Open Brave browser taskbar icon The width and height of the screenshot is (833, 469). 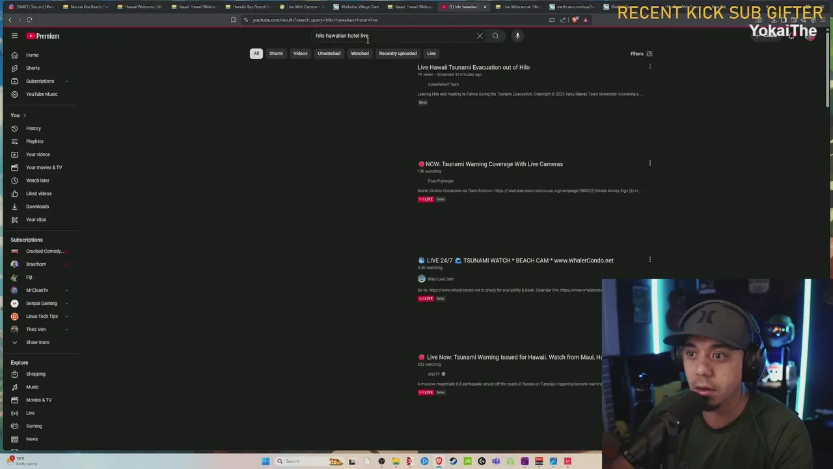click(x=439, y=461)
